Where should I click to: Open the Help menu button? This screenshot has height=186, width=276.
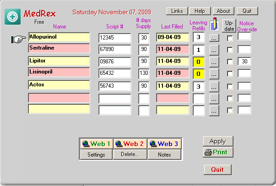coord(200,11)
